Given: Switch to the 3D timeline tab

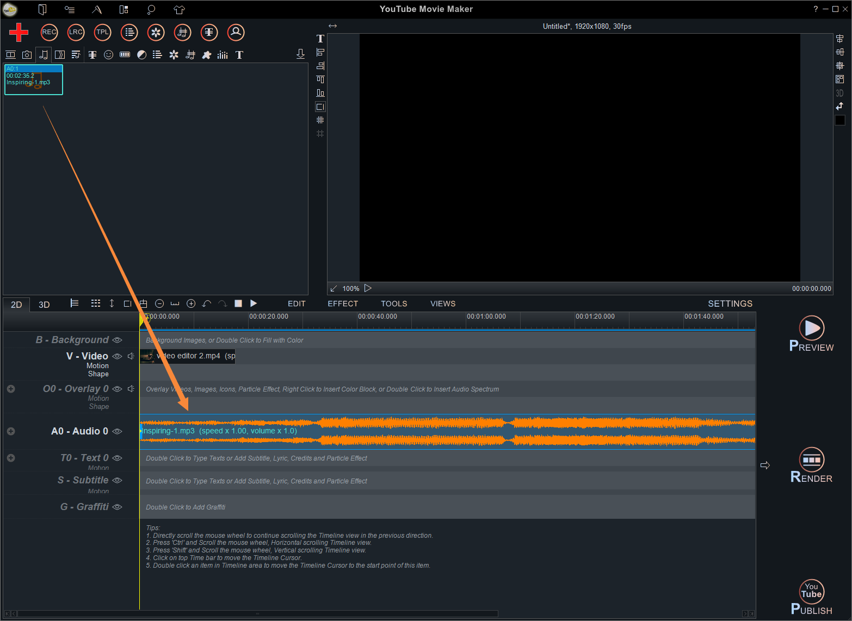Looking at the screenshot, I should click(x=44, y=305).
